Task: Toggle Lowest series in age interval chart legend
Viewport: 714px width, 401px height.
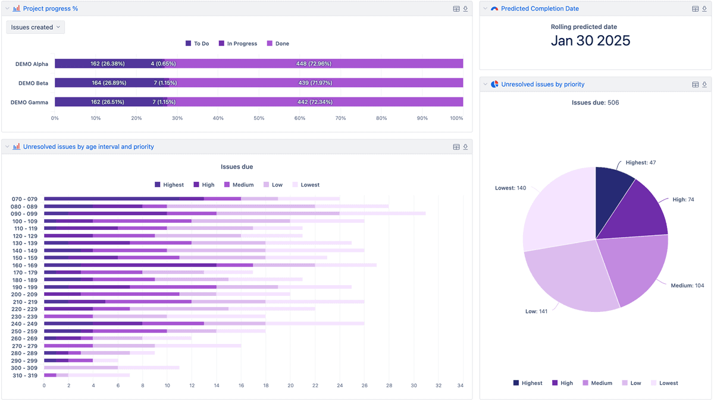Action: point(306,185)
